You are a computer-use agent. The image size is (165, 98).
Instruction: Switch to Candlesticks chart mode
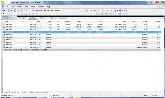(92, 10)
